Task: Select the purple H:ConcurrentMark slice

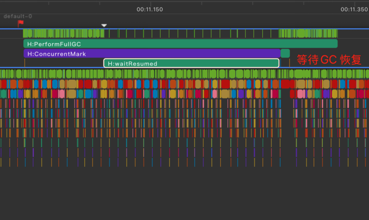Action: 152,54
